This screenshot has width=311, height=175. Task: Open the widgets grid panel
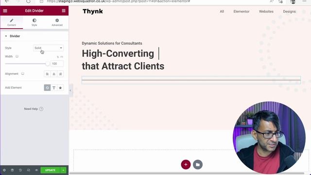[x=64, y=11]
